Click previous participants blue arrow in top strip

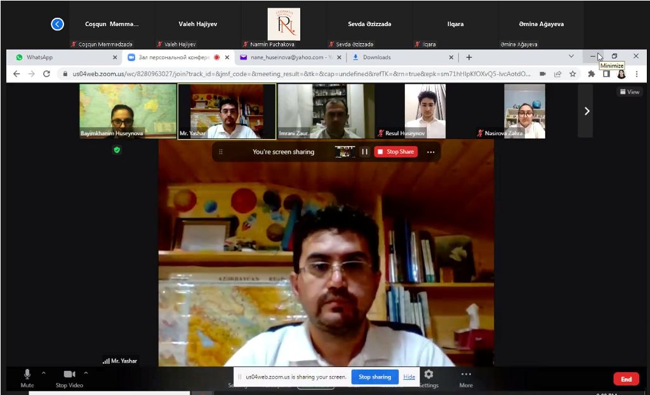coord(57,24)
